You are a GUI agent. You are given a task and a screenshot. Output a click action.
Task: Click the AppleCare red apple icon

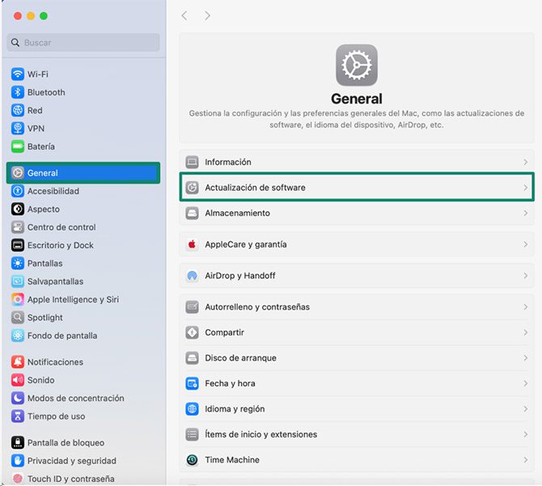[192, 244]
